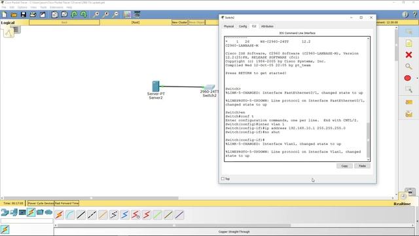419x236 pixels.
Task: Choose the Serial DCE cable with clock icon
Action: (136, 214)
